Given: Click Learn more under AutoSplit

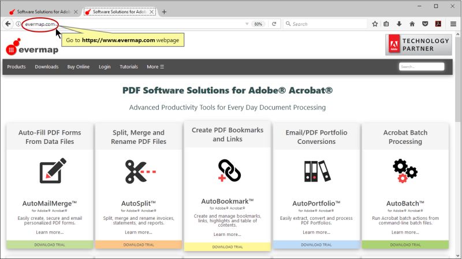Looking at the screenshot, I should [x=139, y=233].
